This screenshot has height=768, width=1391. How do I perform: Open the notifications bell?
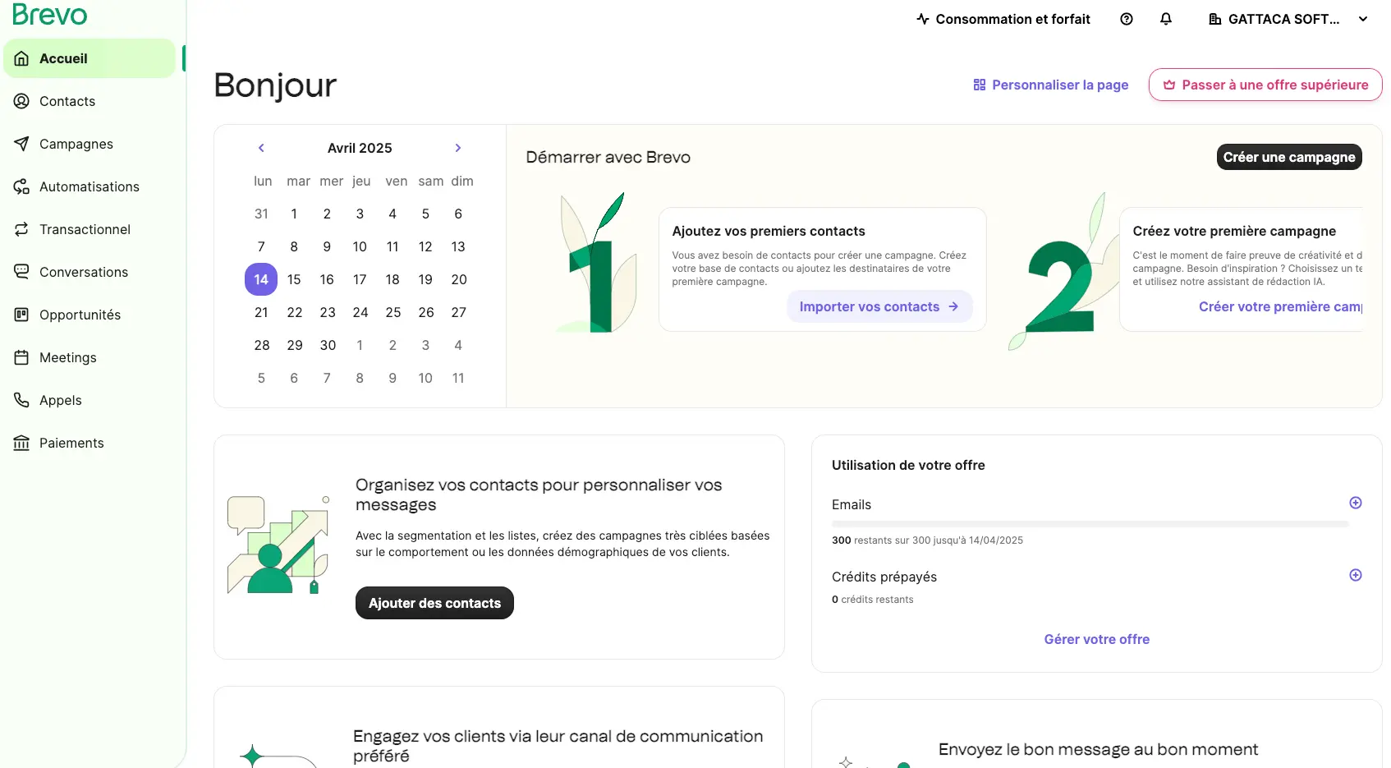1166,19
